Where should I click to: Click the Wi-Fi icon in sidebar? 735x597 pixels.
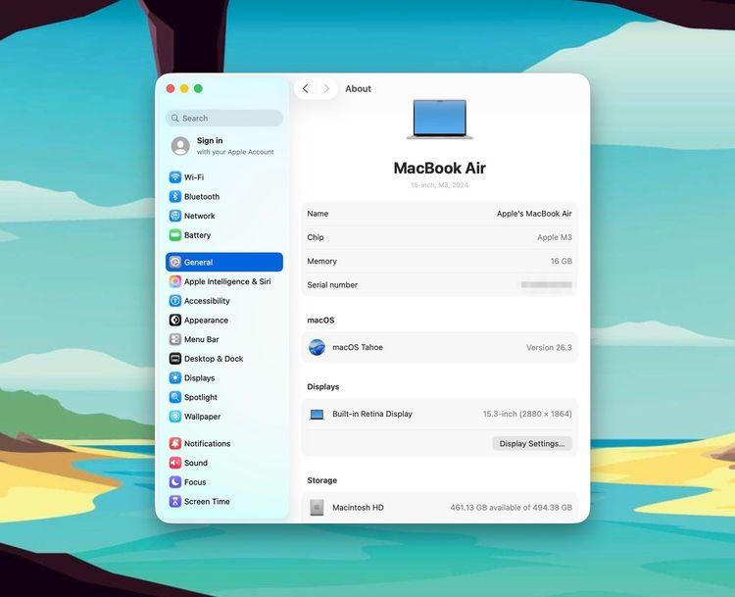[175, 177]
